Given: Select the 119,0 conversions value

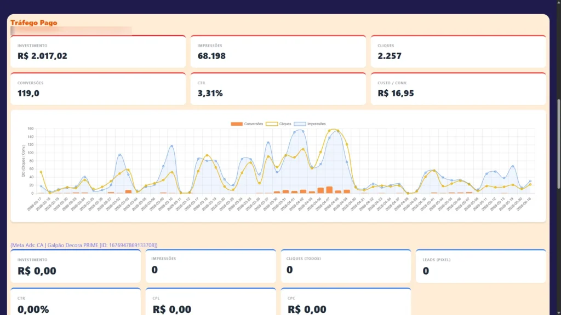Looking at the screenshot, I should point(28,93).
